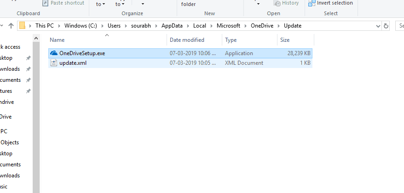
Task: Click pin icon beside first Desktop entry
Action: tap(29, 58)
